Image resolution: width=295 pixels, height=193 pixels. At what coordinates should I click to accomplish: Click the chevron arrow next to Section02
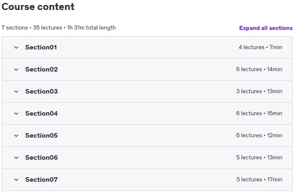tap(16, 69)
